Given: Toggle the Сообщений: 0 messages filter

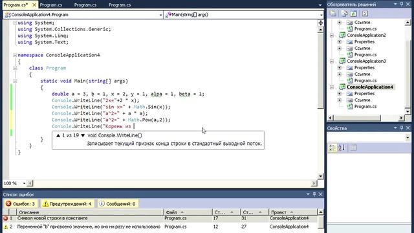Looking at the screenshot, I should point(118,204).
